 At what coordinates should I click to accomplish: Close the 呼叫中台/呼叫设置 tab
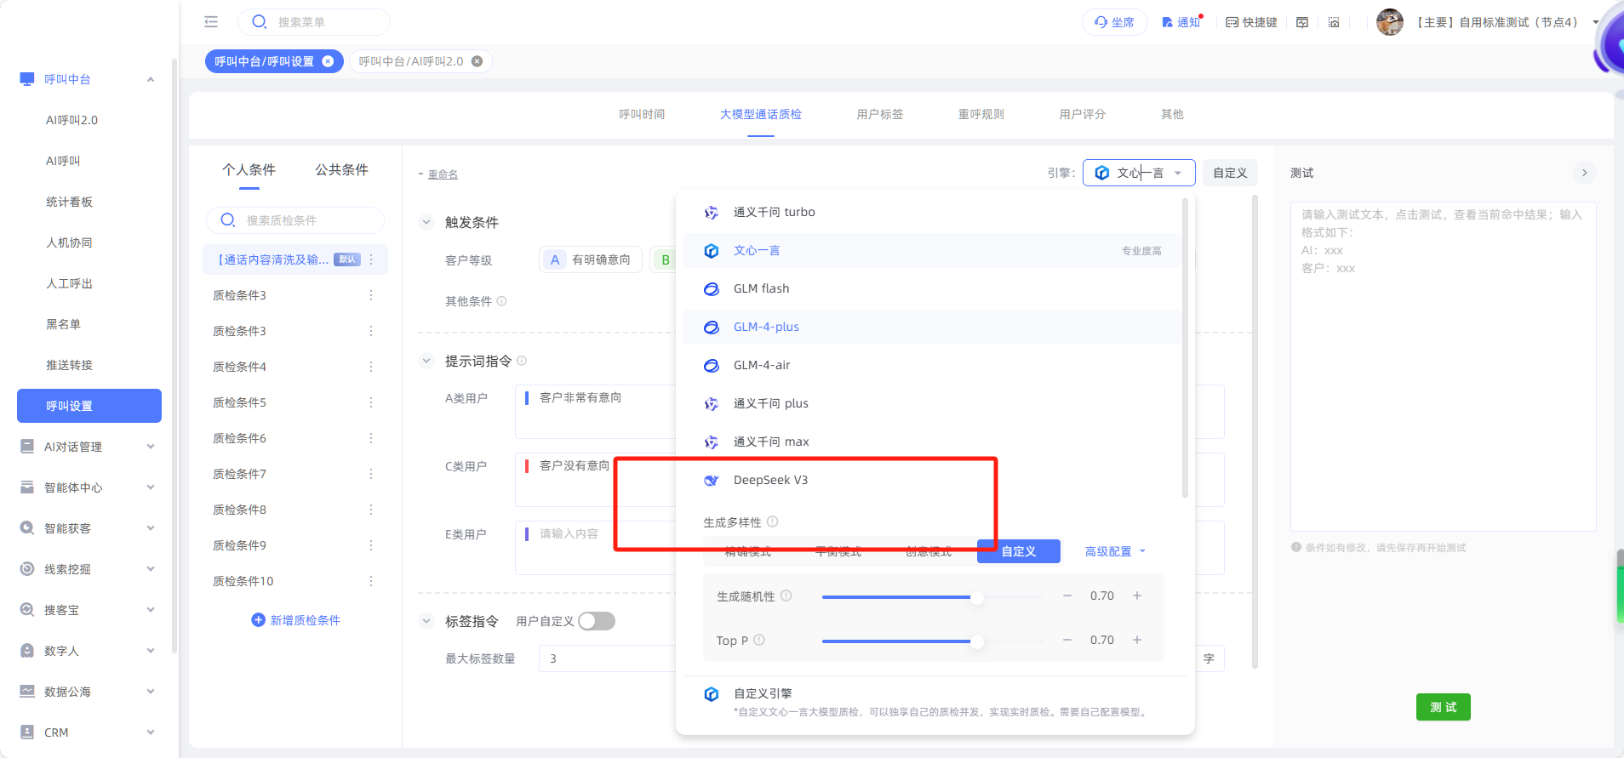[328, 61]
